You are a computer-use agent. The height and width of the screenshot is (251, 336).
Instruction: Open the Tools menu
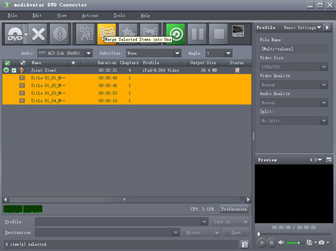tap(119, 15)
